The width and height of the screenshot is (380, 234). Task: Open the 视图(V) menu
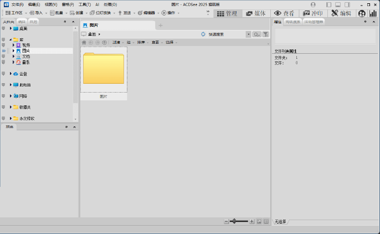pyautogui.click(x=51, y=4)
